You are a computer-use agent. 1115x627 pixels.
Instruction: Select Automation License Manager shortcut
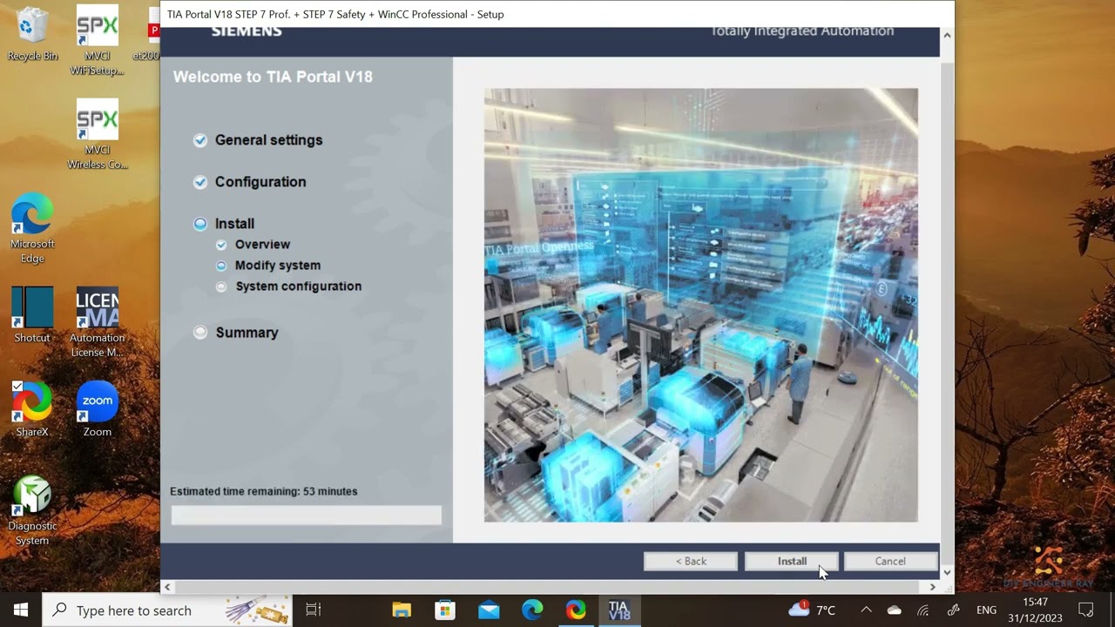(x=97, y=323)
